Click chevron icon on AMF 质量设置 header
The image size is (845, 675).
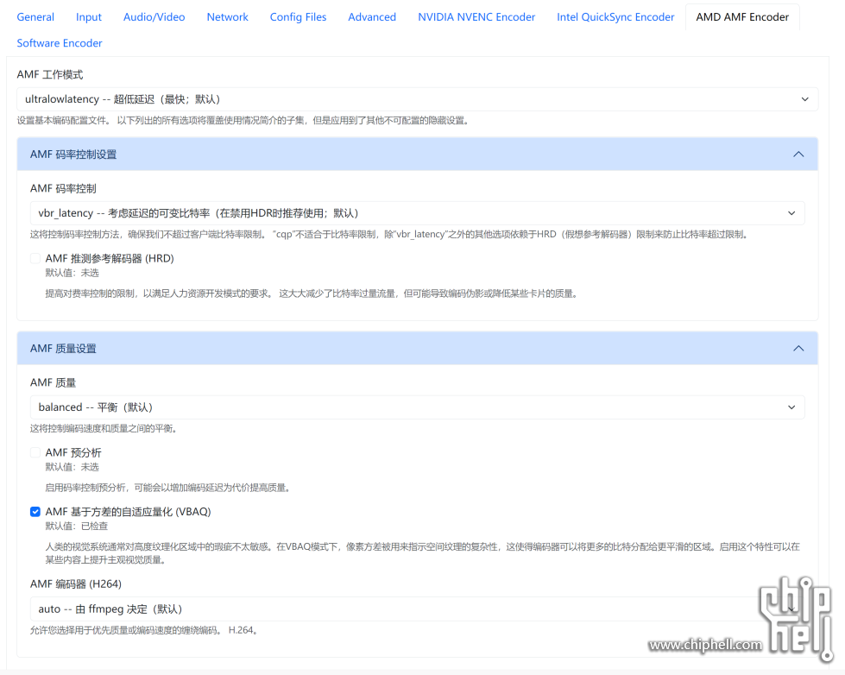tap(798, 348)
